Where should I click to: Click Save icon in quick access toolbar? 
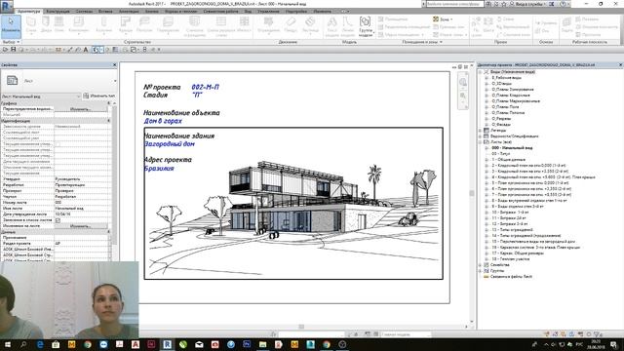13,50
